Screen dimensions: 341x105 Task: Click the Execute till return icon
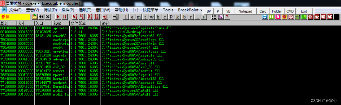click(105, 17)
